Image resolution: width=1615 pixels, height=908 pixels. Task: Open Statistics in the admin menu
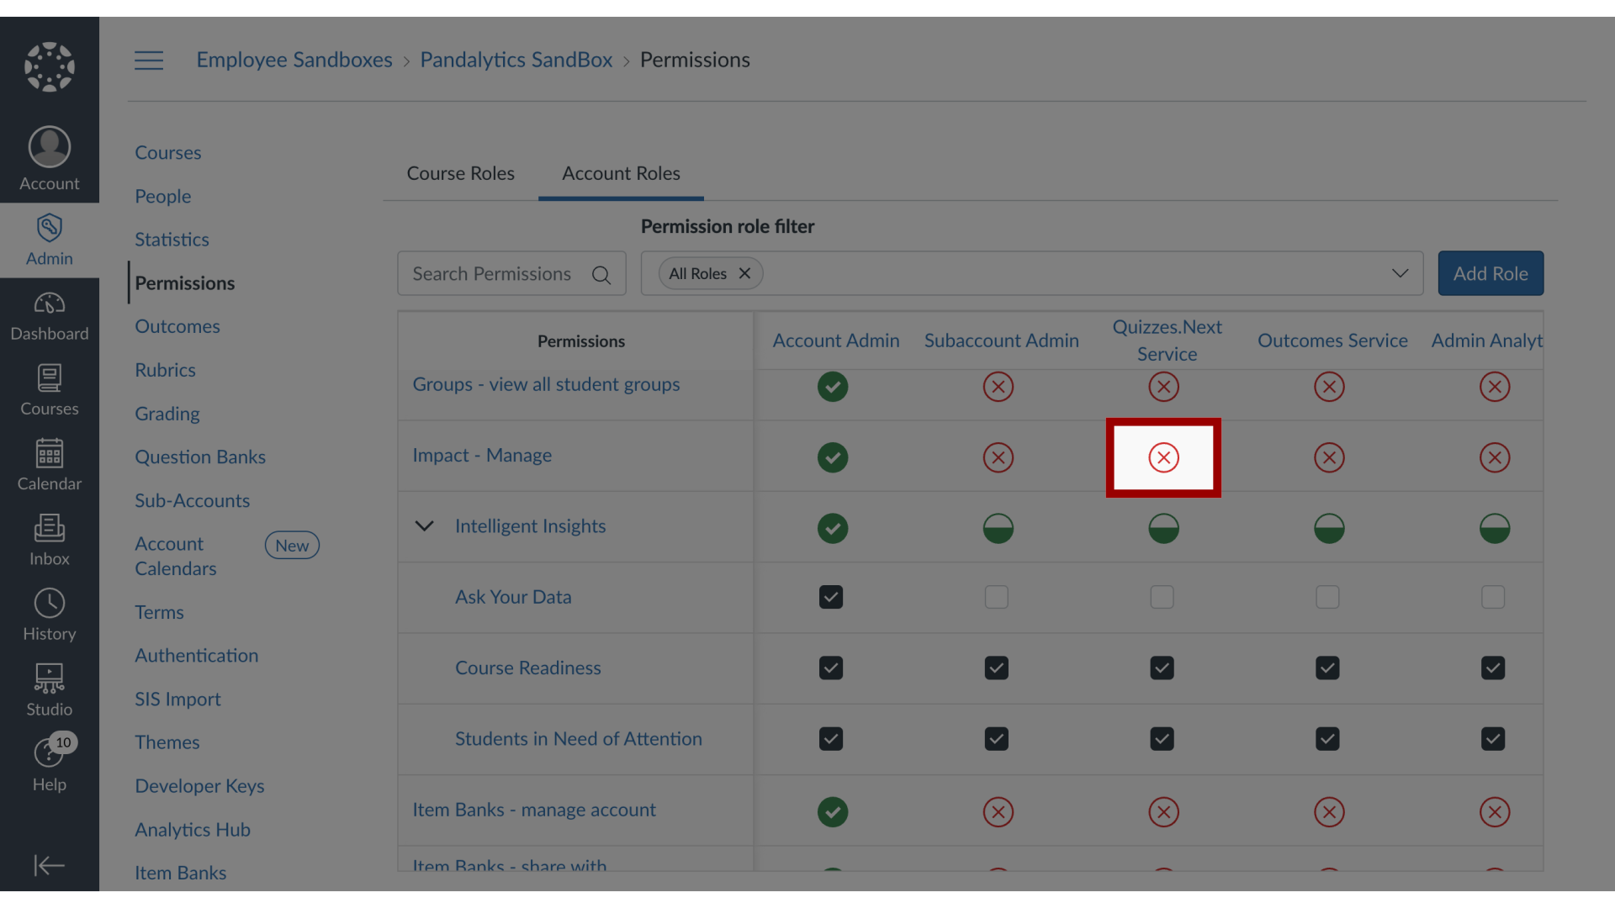pos(172,240)
